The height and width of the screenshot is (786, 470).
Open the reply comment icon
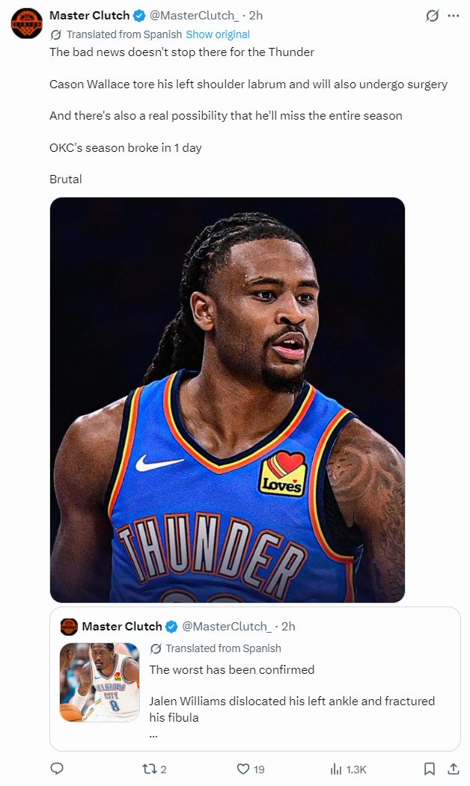pos(57,769)
